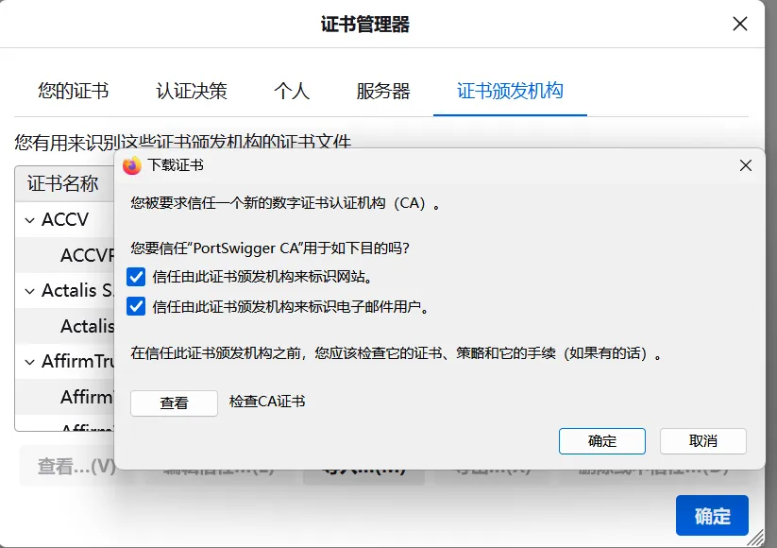Select the 个人 tab
The height and width of the screenshot is (548, 777).
(x=292, y=91)
